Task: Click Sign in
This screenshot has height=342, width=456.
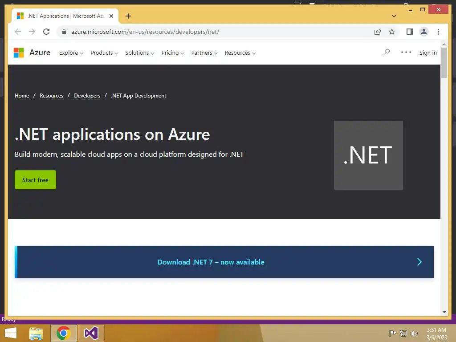Action: (x=428, y=53)
